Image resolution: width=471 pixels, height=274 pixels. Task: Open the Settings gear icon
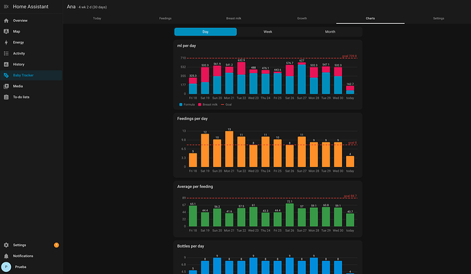(x=6, y=245)
